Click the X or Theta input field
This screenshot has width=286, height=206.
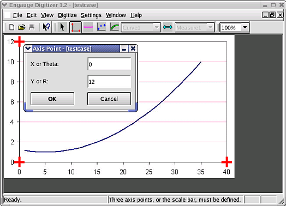click(109, 64)
